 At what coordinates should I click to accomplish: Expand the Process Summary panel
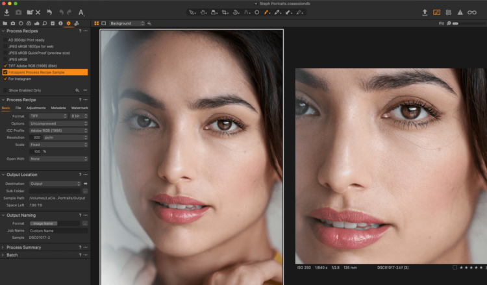(3, 247)
